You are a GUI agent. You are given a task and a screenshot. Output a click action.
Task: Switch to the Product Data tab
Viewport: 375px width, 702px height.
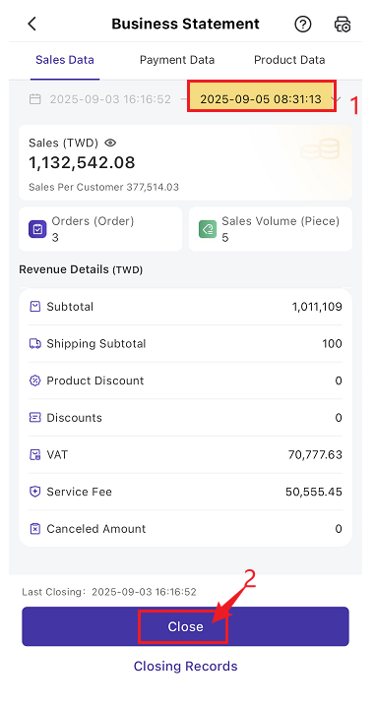click(289, 60)
